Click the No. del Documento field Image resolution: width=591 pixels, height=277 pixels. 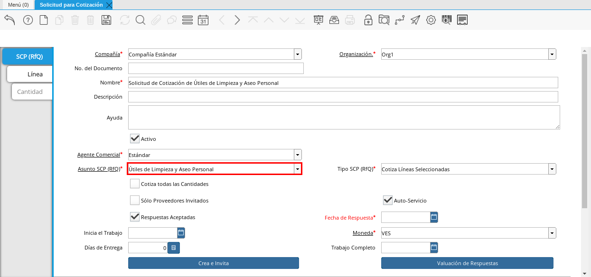click(x=216, y=68)
